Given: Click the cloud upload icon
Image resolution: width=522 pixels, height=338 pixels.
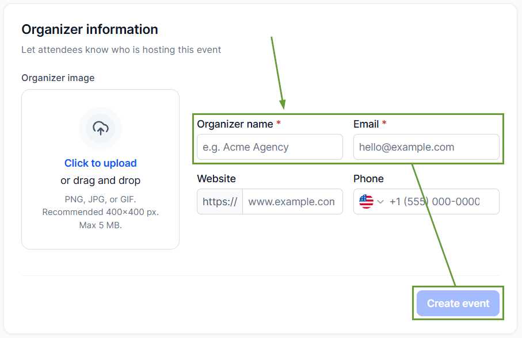Looking at the screenshot, I should (x=101, y=128).
